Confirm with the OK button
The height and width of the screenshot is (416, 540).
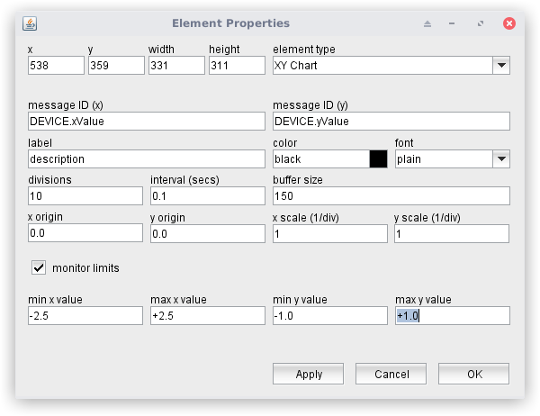[x=473, y=374]
